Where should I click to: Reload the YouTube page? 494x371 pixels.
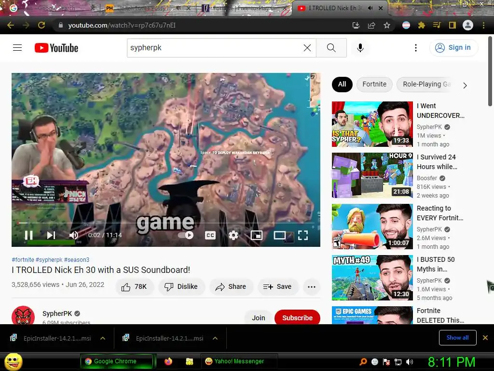(41, 25)
